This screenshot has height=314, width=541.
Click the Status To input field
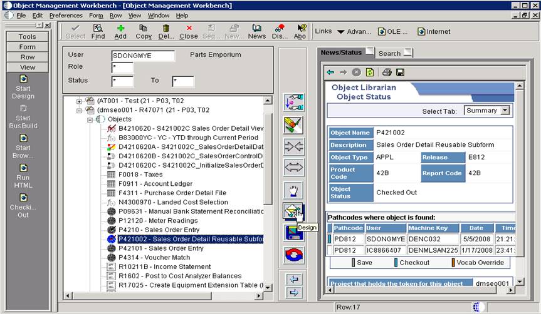coord(183,81)
